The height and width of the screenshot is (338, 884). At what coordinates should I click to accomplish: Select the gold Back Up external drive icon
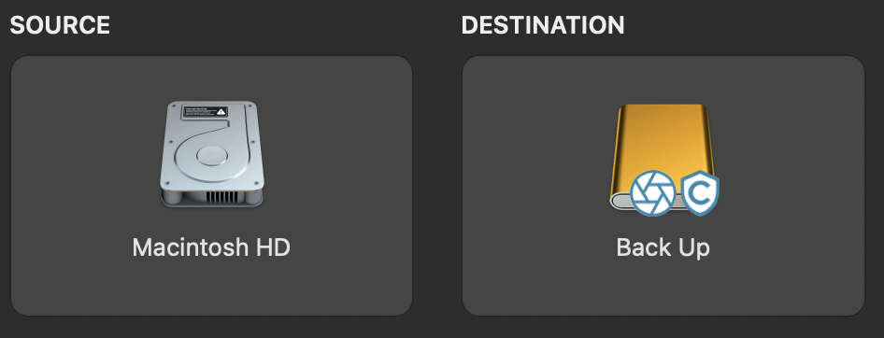click(663, 157)
